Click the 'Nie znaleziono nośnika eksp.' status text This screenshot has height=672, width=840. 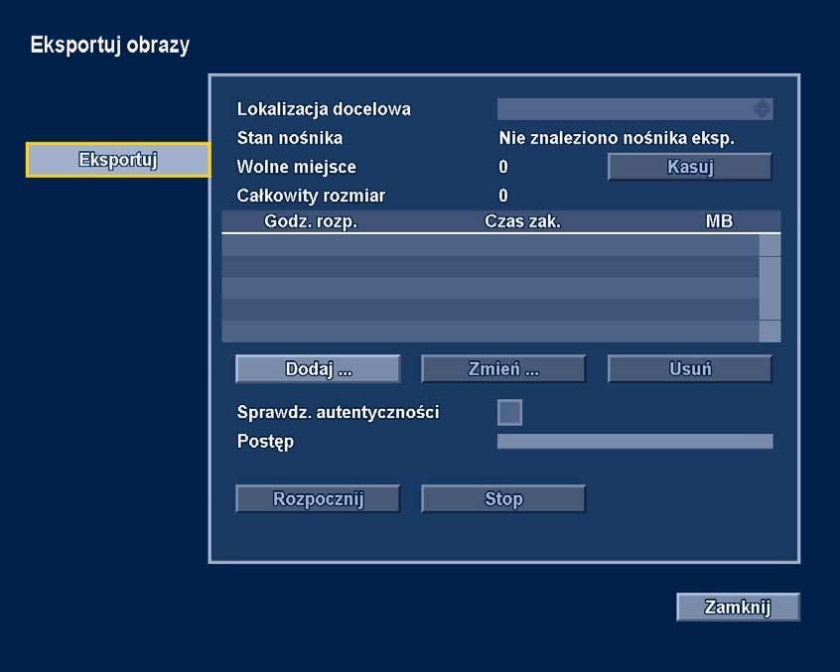pos(616,138)
